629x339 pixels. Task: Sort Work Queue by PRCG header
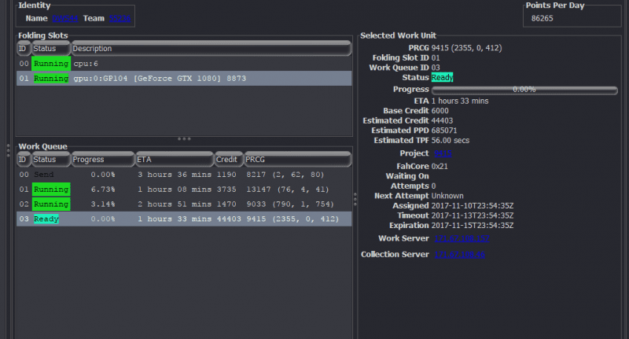click(x=298, y=160)
